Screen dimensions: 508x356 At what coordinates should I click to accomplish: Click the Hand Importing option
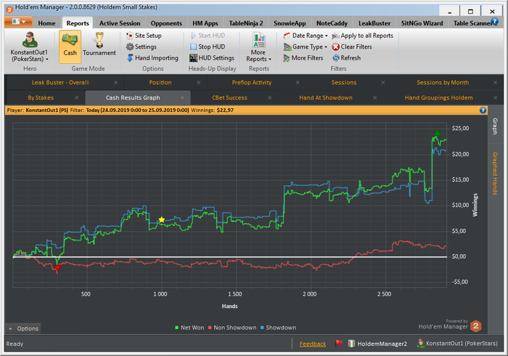pyautogui.click(x=151, y=58)
